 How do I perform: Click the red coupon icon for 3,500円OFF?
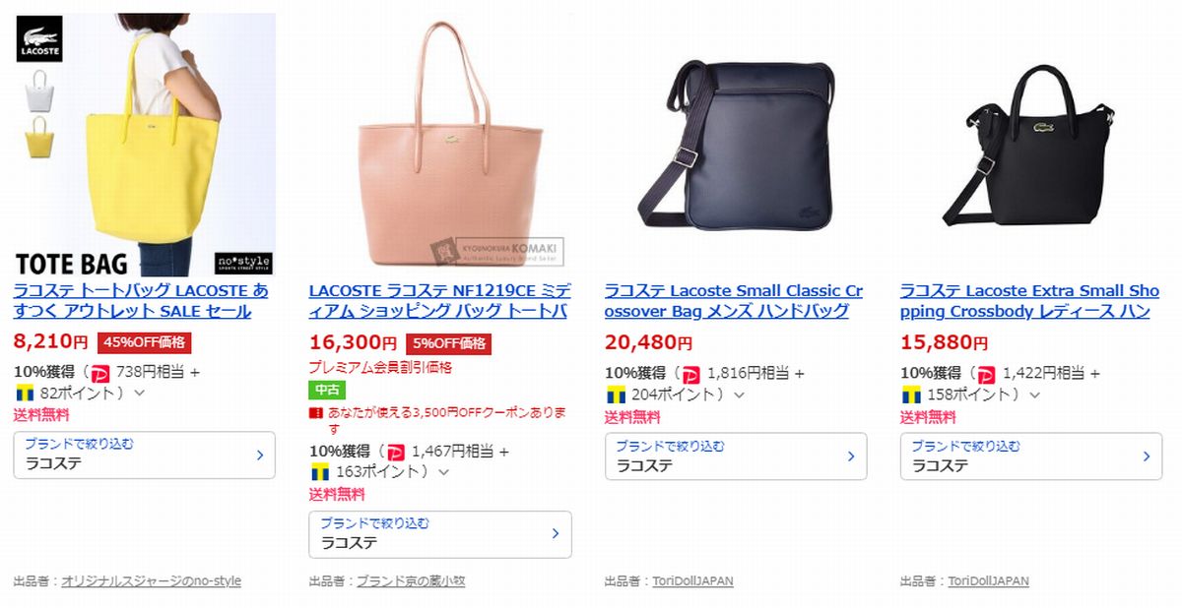[x=316, y=412]
